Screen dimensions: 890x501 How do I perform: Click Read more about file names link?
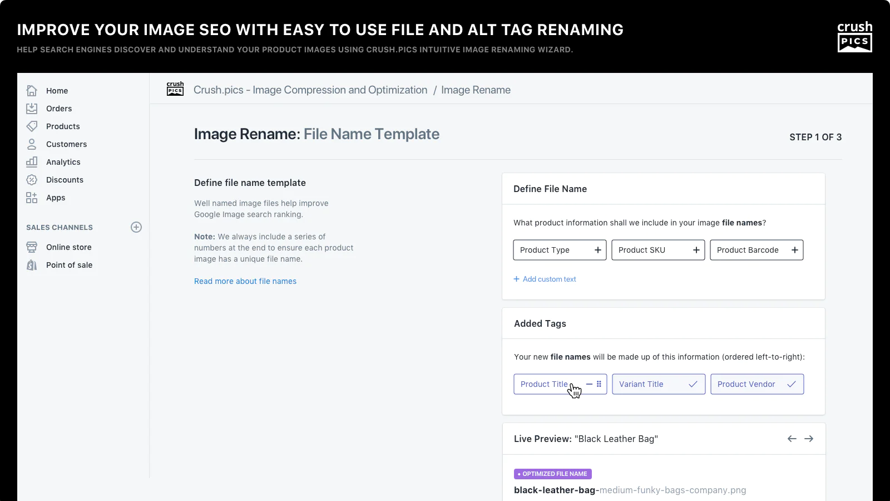[x=245, y=281]
